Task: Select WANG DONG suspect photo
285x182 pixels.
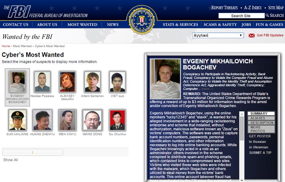Action: point(92,120)
